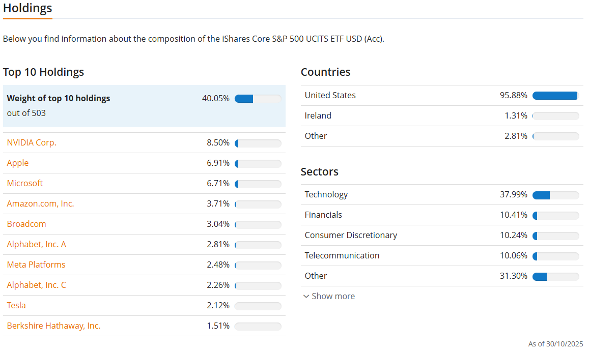
Task: Select the 1.51% Berkshire Hathaway weight
Action: (x=218, y=326)
